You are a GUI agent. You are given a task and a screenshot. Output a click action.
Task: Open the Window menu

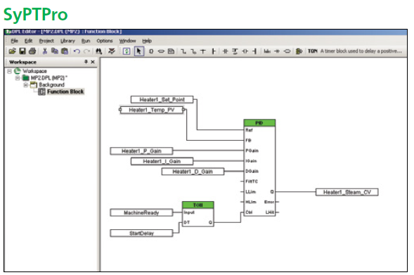point(127,41)
